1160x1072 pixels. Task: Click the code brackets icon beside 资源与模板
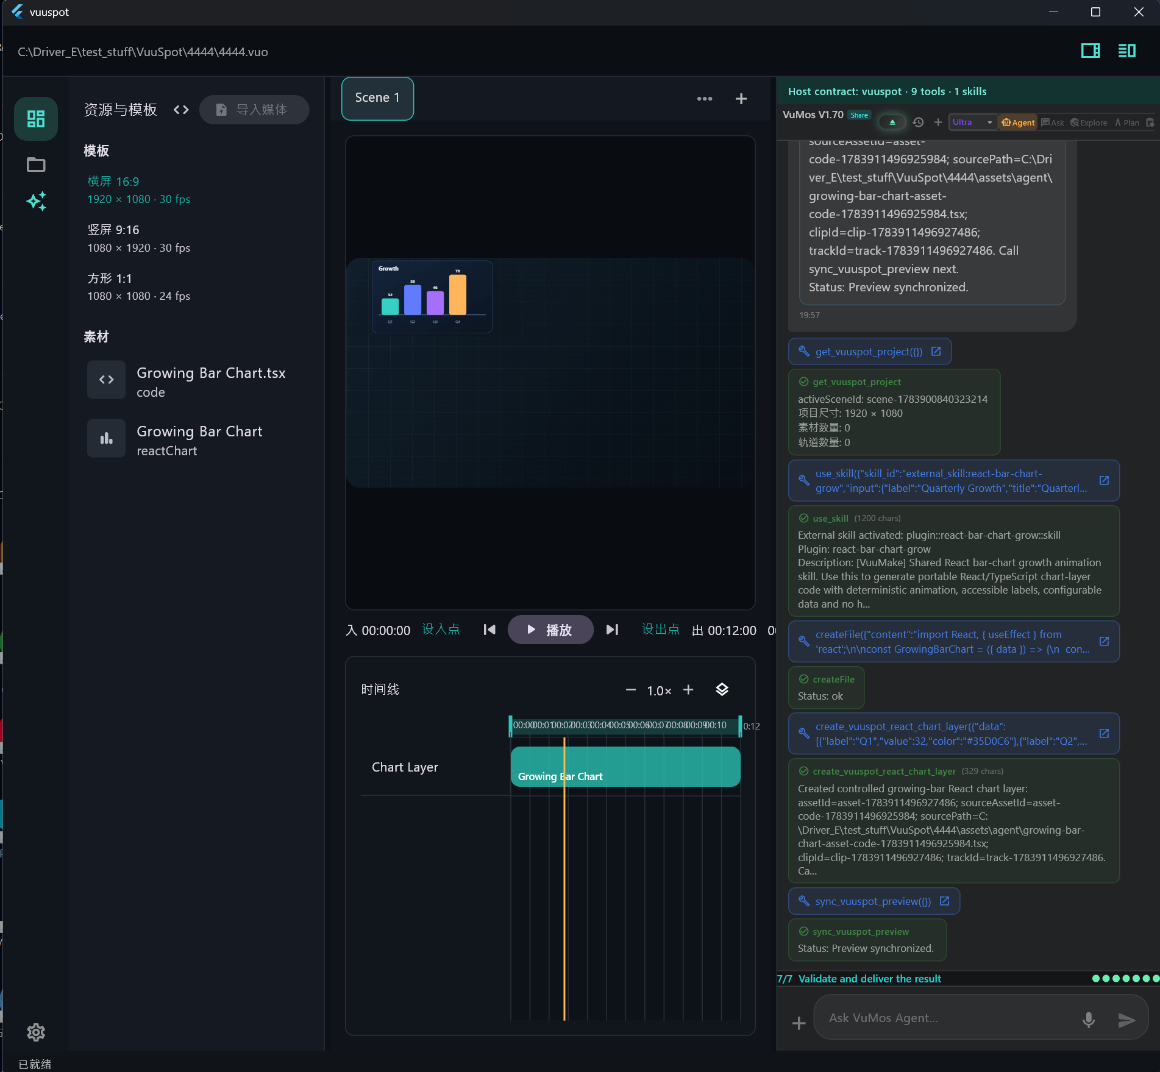click(181, 110)
